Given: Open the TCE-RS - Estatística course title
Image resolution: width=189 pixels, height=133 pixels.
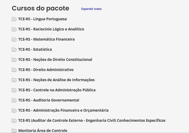Looking at the screenshot, I should coord(35,49).
